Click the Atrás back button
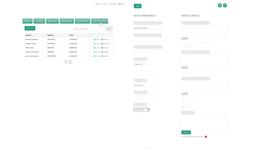 coord(138,6)
